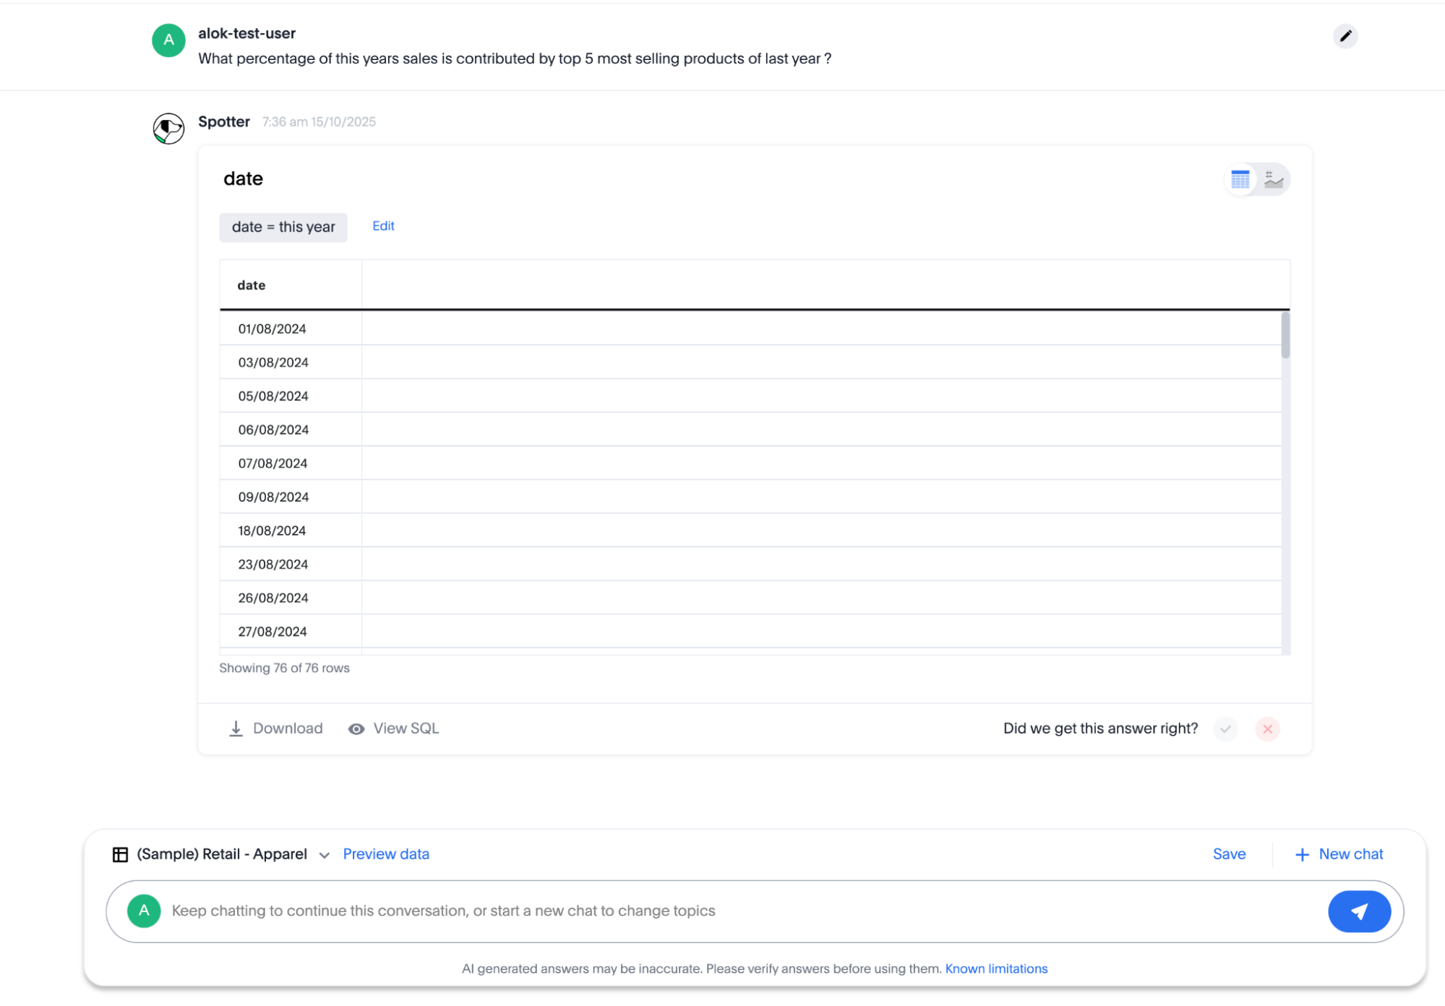1445x1006 pixels.
Task: Switch to table view
Action: point(1240,179)
